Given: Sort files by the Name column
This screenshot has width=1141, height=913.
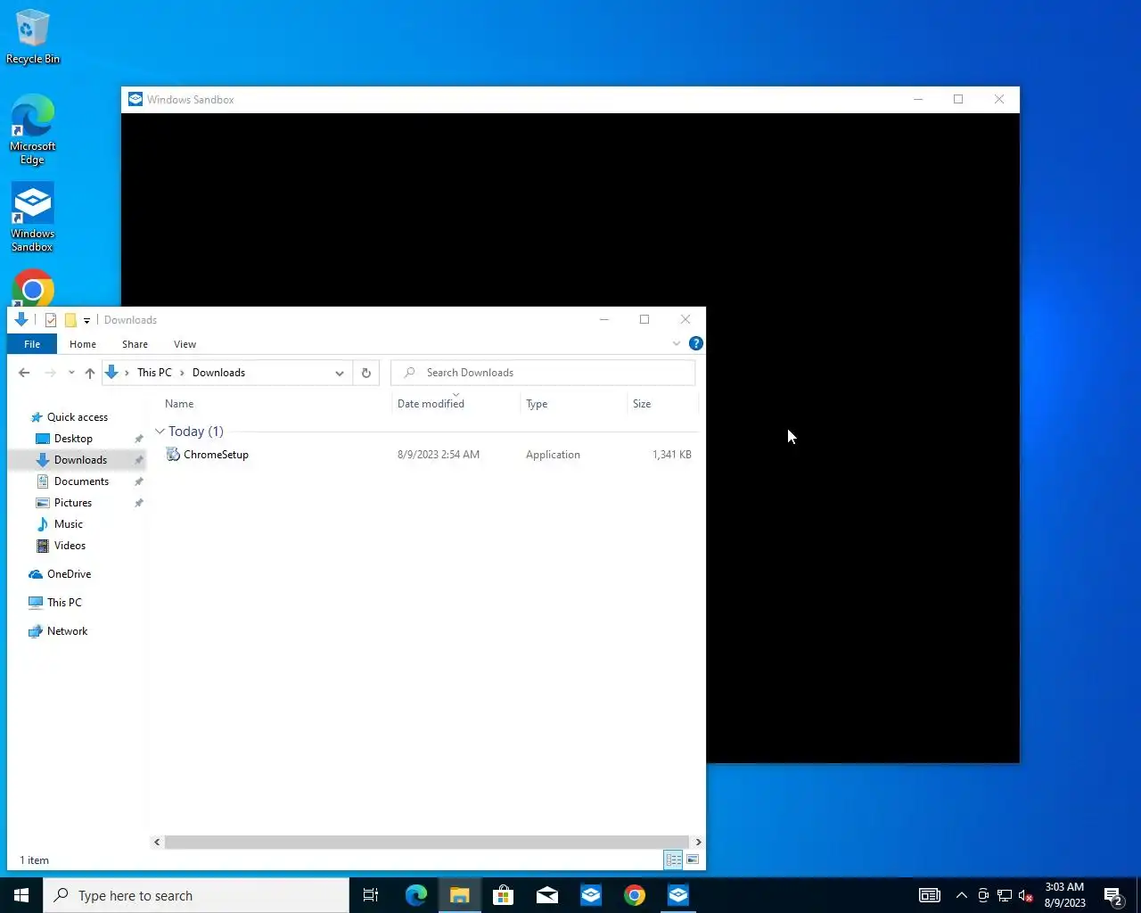Looking at the screenshot, I should click(179, 404).
